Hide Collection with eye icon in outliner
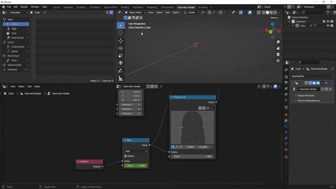Screen dimensions: 336x189 click(x=328, y=22)
